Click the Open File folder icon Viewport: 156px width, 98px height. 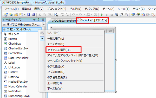16,15
